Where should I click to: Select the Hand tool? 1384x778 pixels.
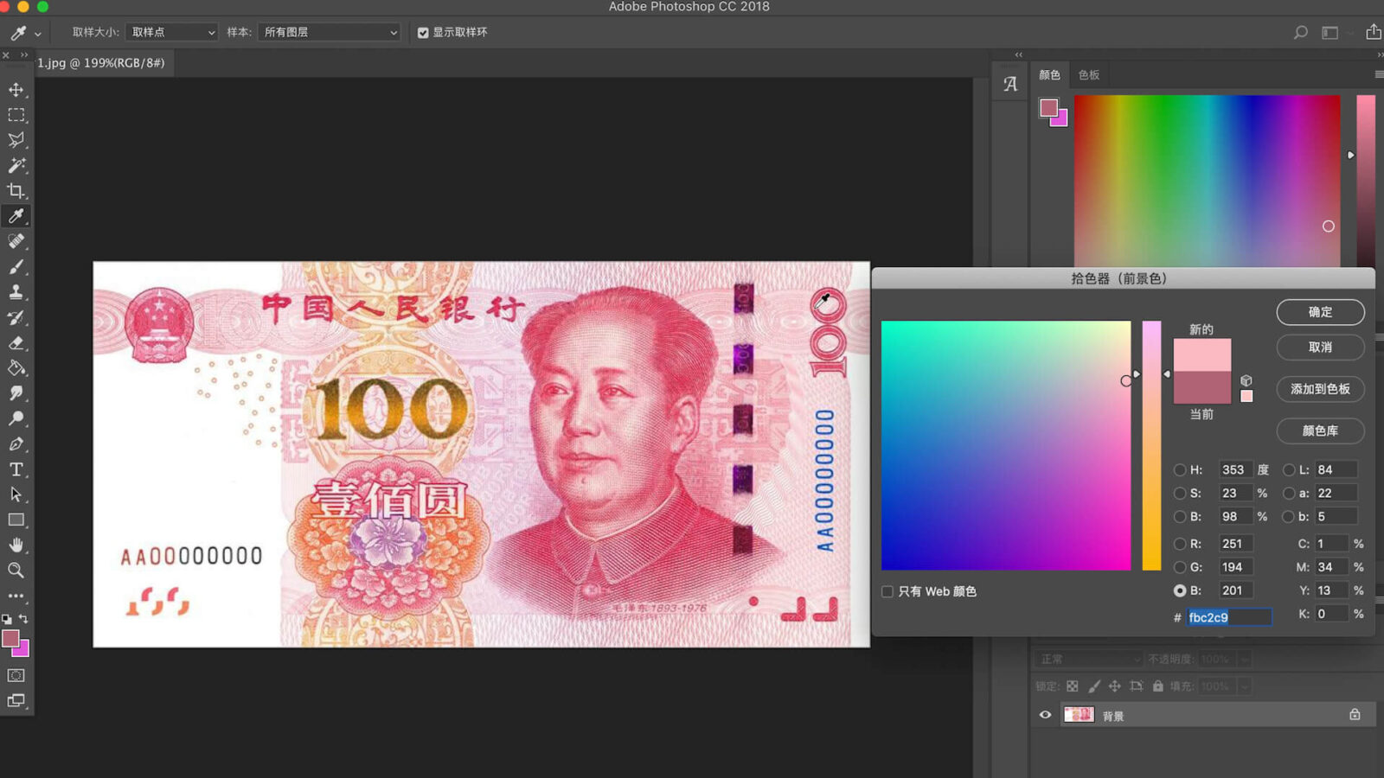(16, 545)
